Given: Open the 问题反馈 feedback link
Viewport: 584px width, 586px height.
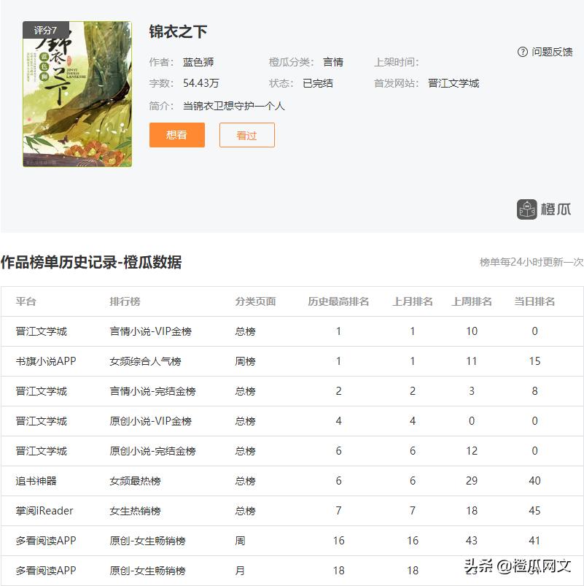Looking at the screenshot, I should click(552, 51).
